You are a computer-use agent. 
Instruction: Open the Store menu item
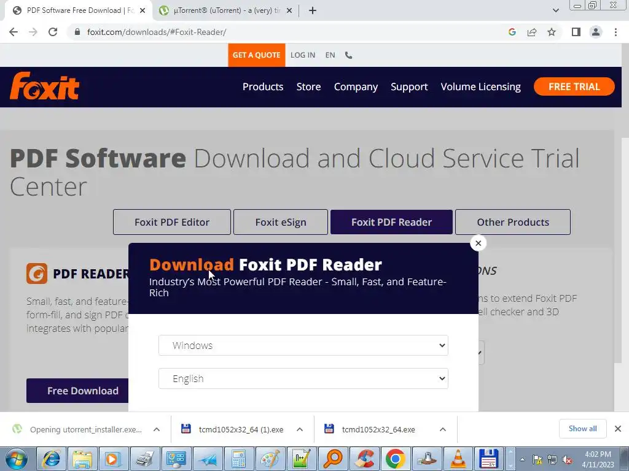click(308, 86)
